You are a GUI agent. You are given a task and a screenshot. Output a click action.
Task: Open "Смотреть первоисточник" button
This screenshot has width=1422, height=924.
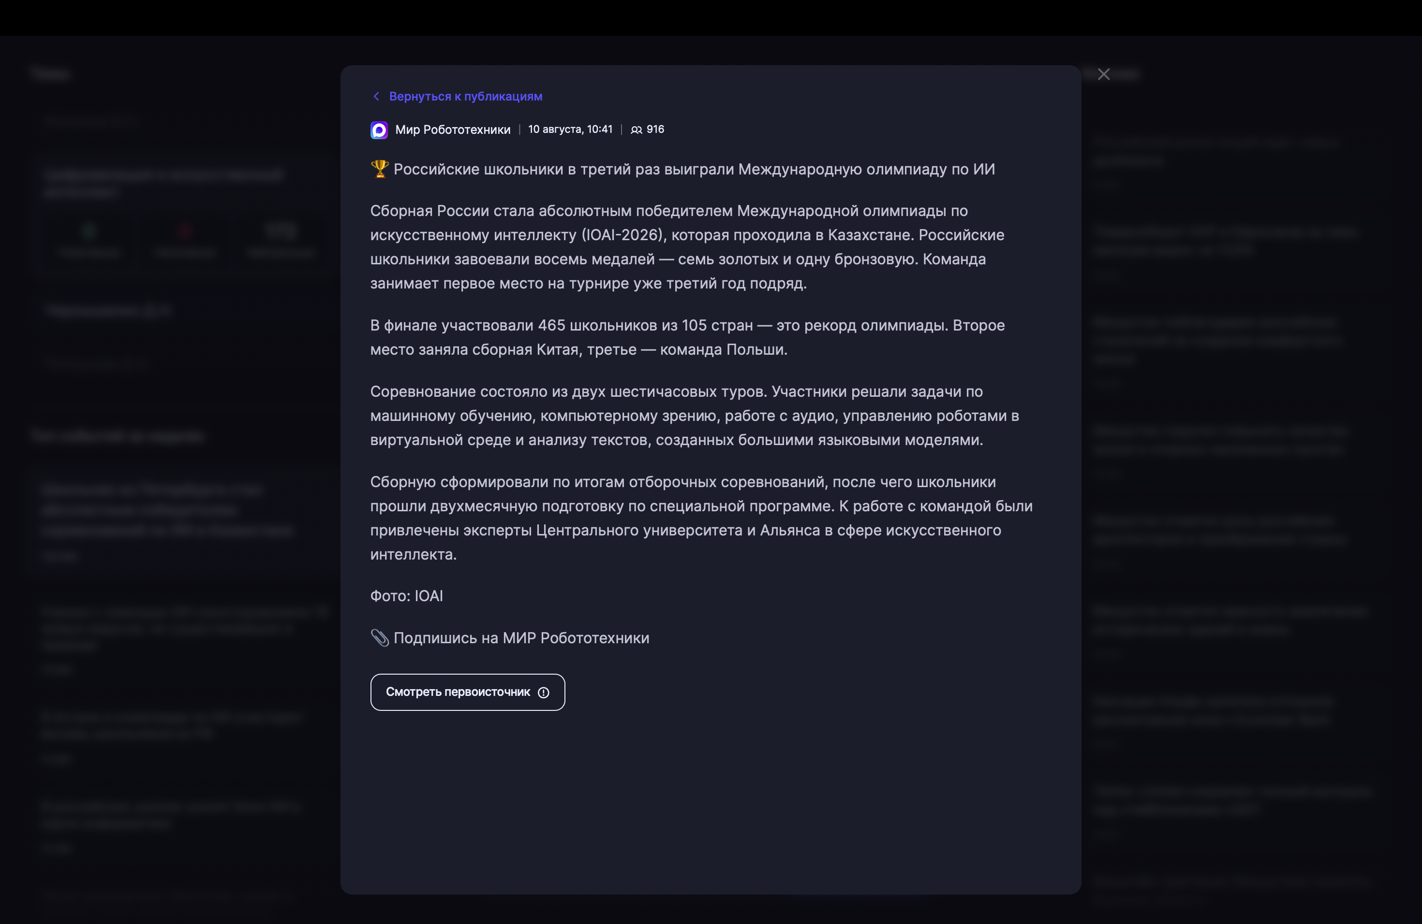click(467, 692)
